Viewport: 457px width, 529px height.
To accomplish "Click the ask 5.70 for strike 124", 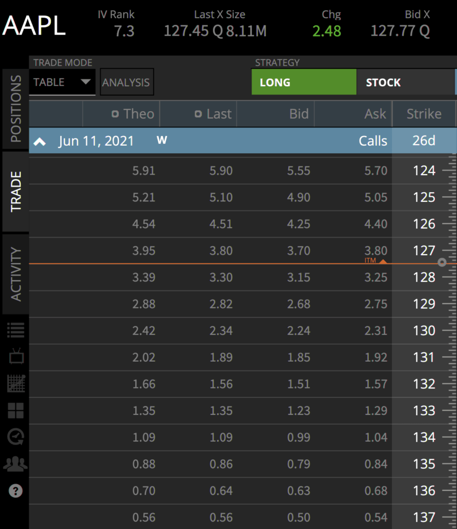I will pyautogui.click(x=376, y=170).
